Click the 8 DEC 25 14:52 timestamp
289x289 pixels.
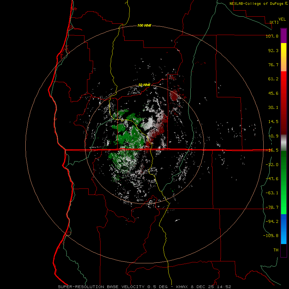tap(212, 287)
